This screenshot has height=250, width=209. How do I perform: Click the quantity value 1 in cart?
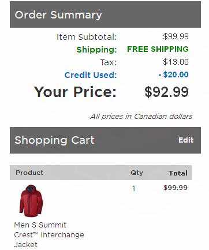coord(134,188)
